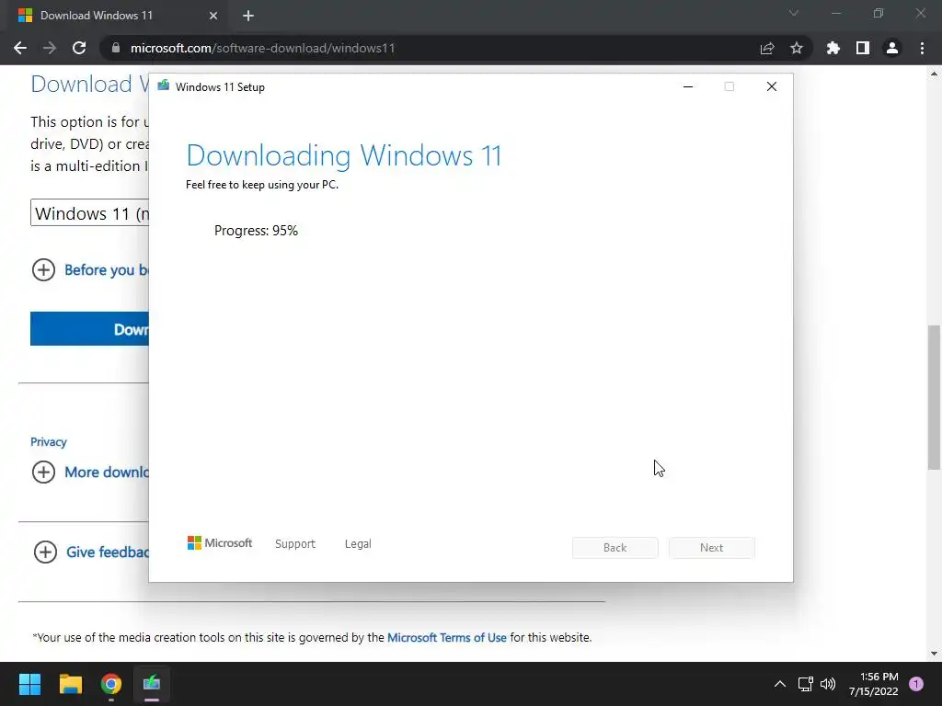This screenshot has width=942, height=706.
Task: Click the page vertical scrollbar thumb
Action: (x=934, y=397)
